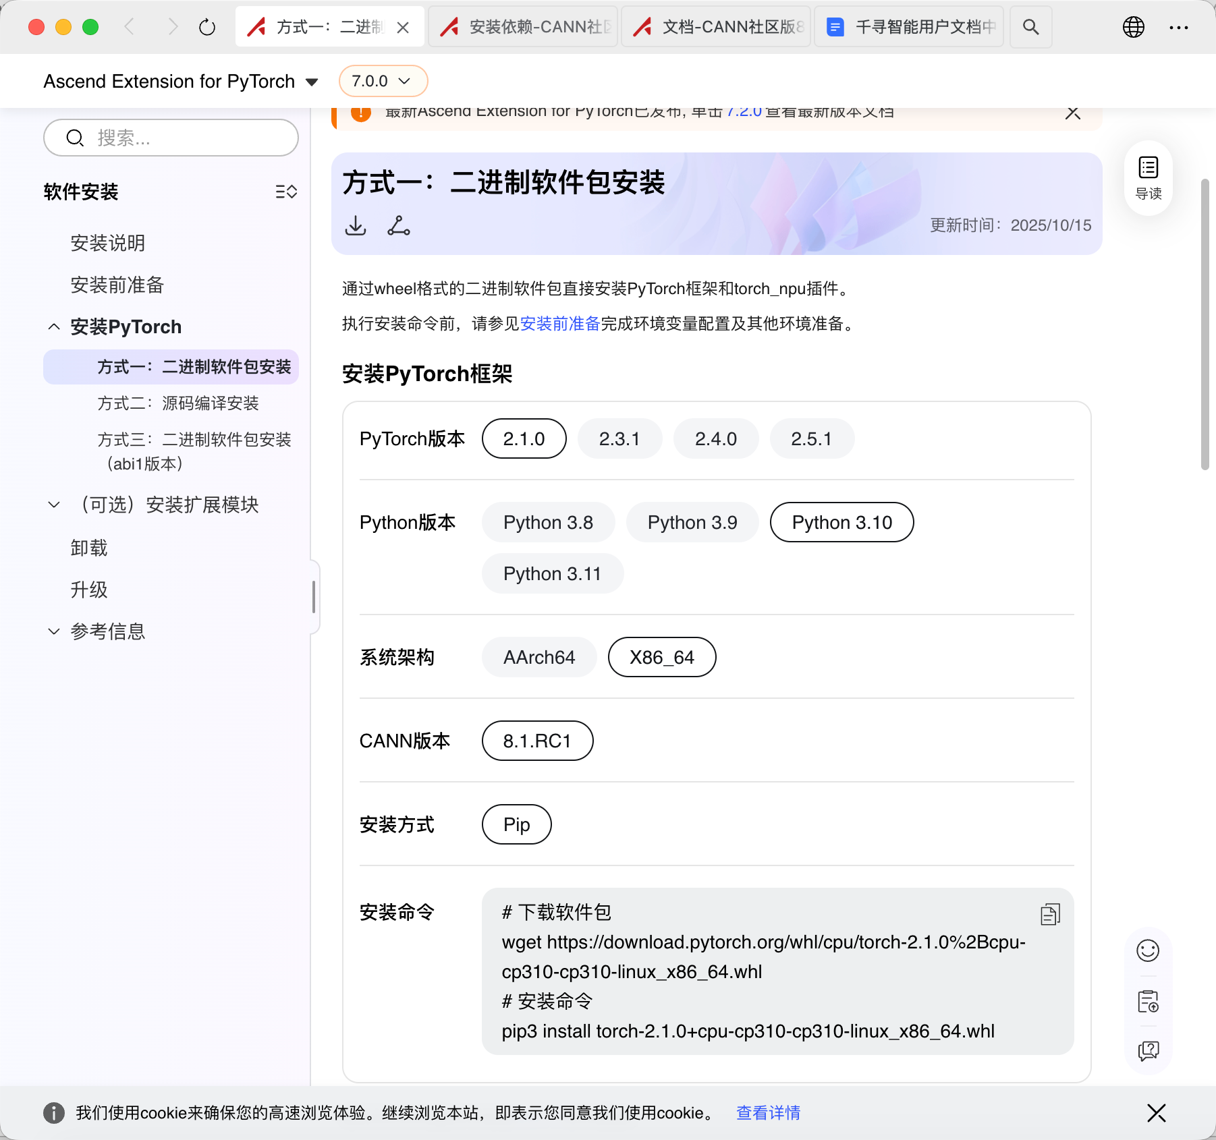Click the page vertical scrollbar
Screen dimensions: 1216x1140
click(x=1205, y=324)
